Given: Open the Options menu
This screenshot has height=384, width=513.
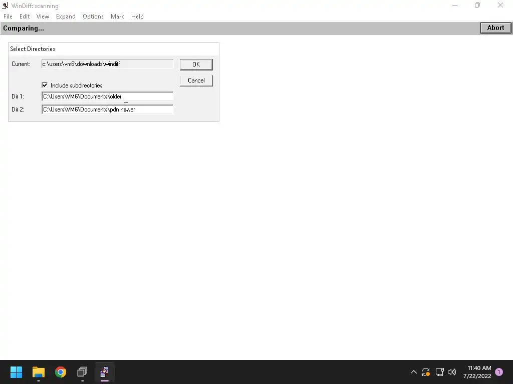Looking at the screenshot, I should [93, 16].
